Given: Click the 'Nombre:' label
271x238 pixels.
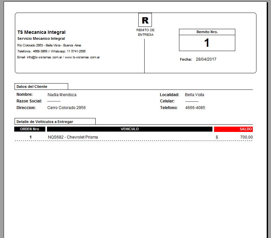Looking at the screenshot, I should coord(24,94).
